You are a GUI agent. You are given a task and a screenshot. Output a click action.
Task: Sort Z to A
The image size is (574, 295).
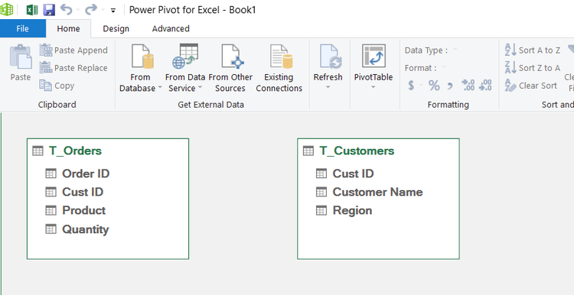tap(532, 68)
